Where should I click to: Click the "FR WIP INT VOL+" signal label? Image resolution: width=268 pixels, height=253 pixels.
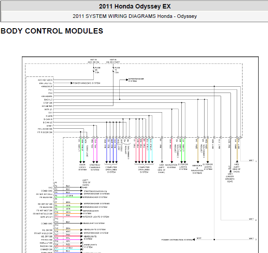44,194
